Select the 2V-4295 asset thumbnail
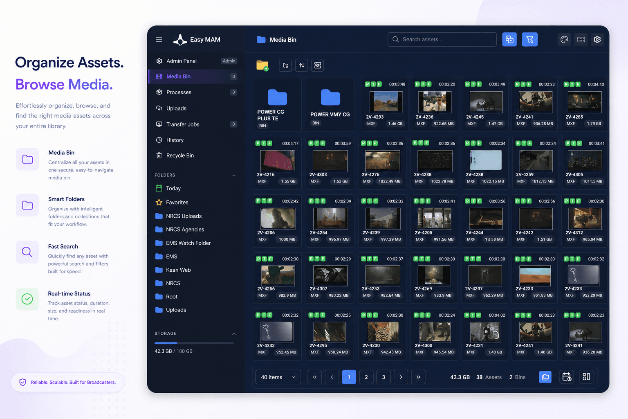 click(x=330, y=332)
